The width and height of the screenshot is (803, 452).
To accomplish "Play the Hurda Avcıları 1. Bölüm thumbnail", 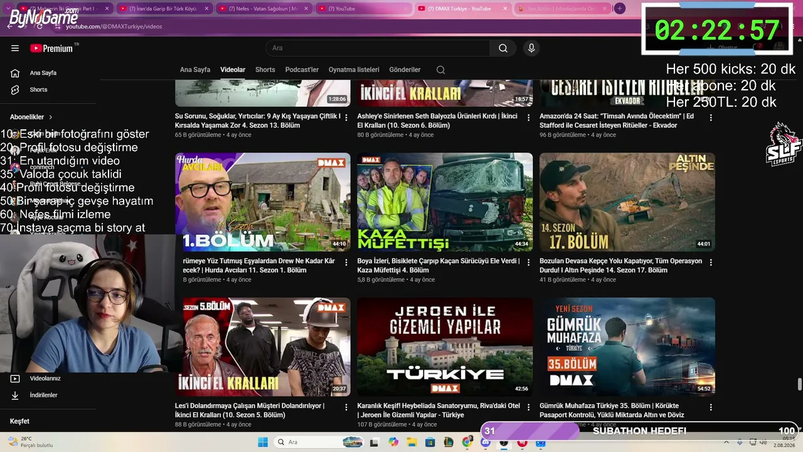I will (263, 202).
